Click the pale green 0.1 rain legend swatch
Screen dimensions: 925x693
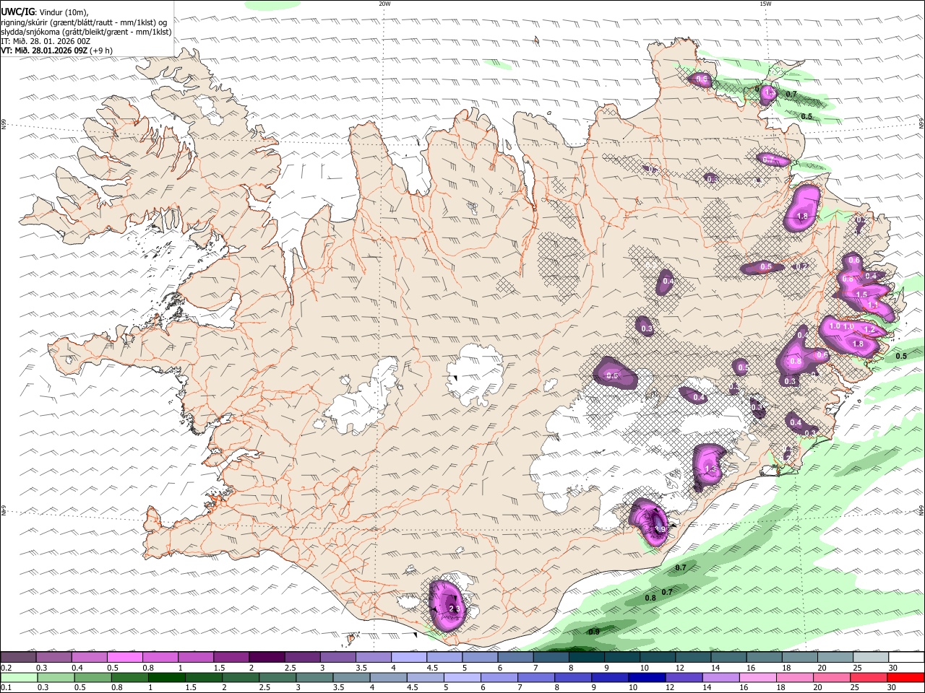click(19, 677)
